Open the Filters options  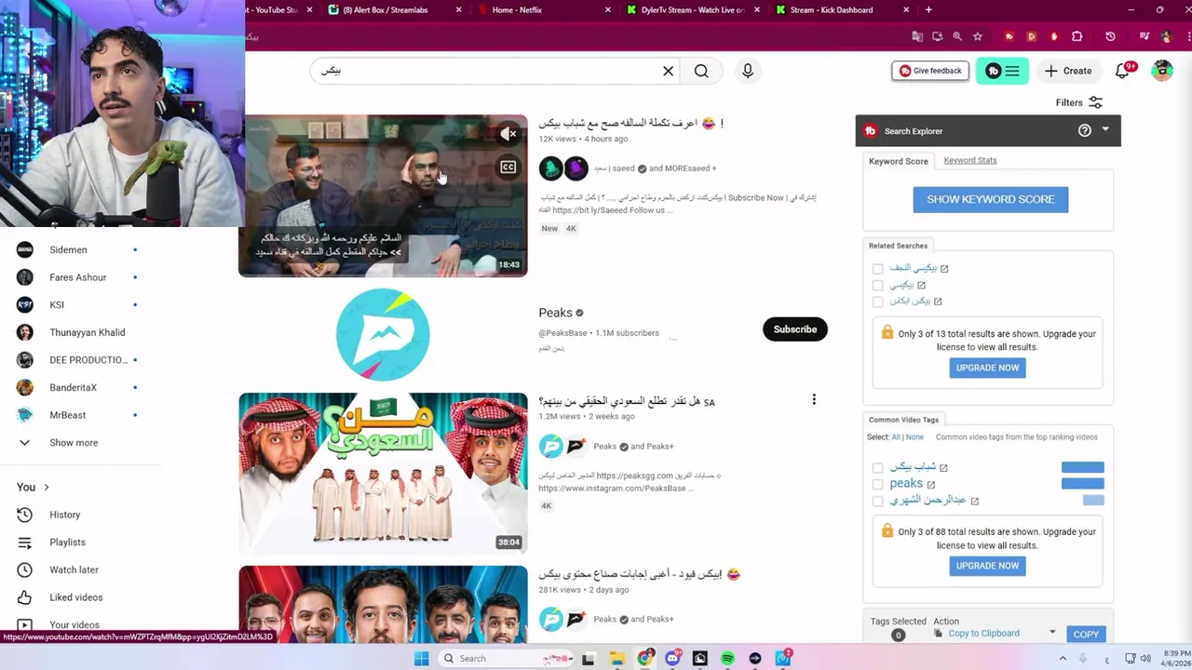1078,102
